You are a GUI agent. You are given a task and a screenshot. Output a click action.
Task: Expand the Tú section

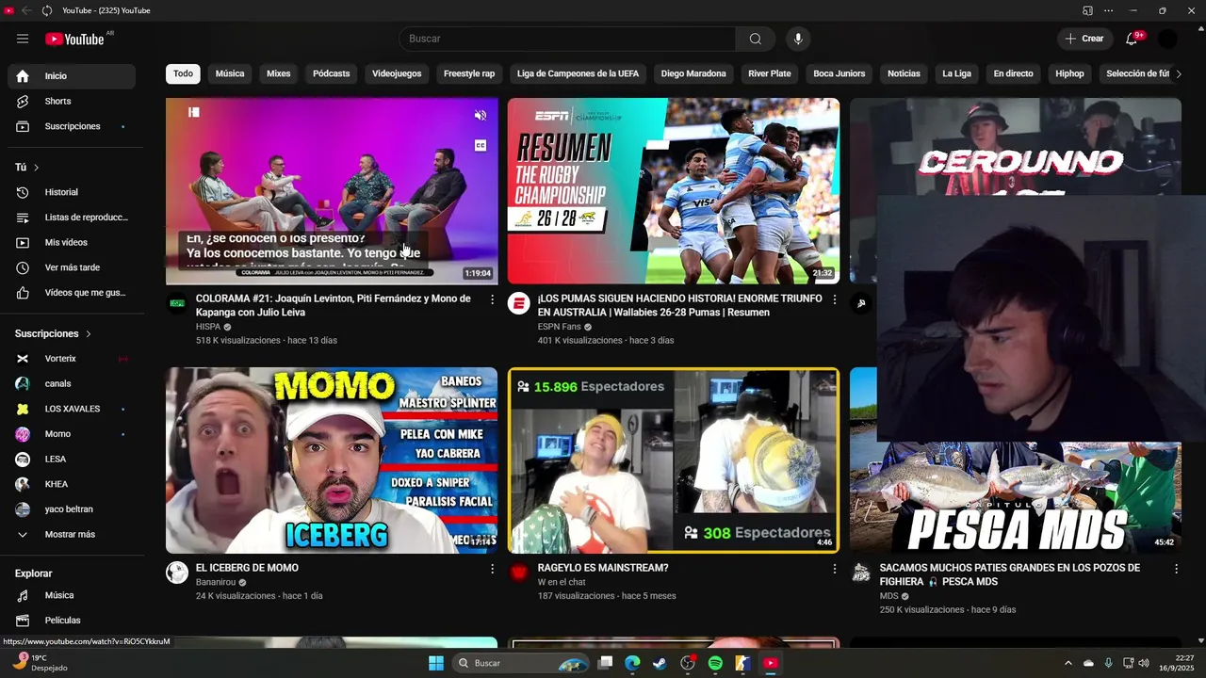(27, 168)
